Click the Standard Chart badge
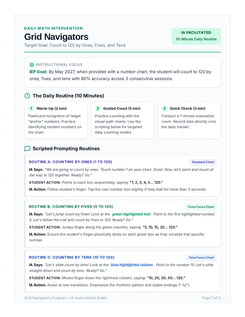This screenshot has height=317, width=245. click(203, 162)
